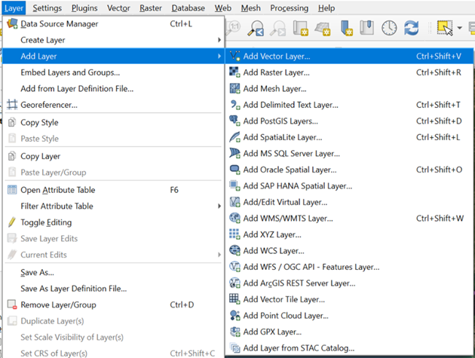475x358 pixels.
Task: Click the Select Features tool icon
Action: click(x=441, y=28)
